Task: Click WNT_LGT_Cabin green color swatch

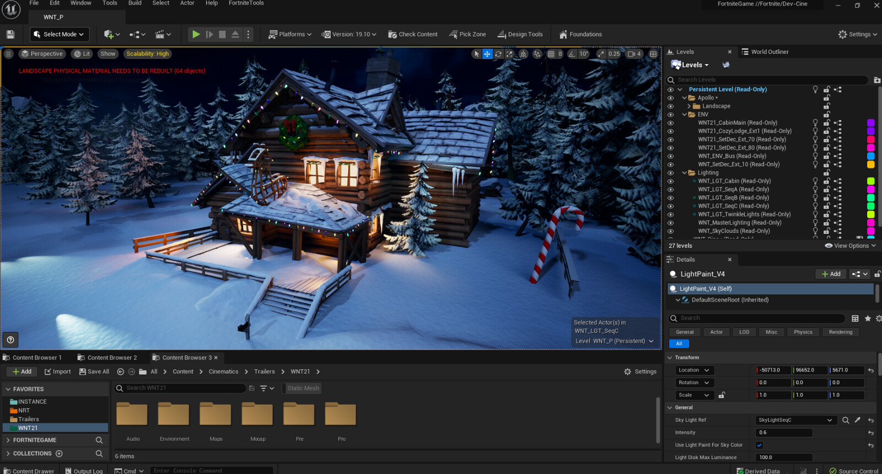Action: pyautogui.click(x=871, y=181)
